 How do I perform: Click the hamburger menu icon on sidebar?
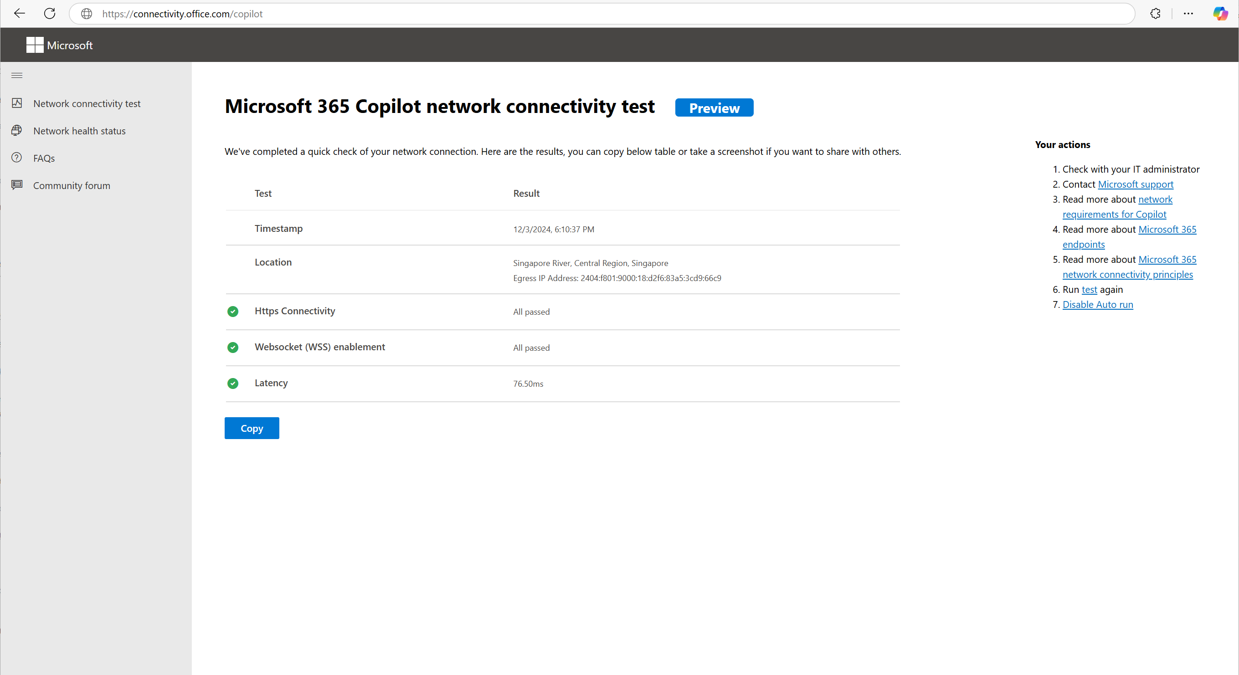(16, 76)
